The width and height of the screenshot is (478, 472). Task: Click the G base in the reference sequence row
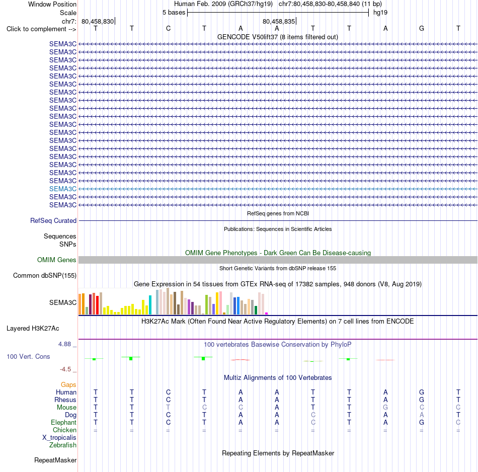pos(422,28)
